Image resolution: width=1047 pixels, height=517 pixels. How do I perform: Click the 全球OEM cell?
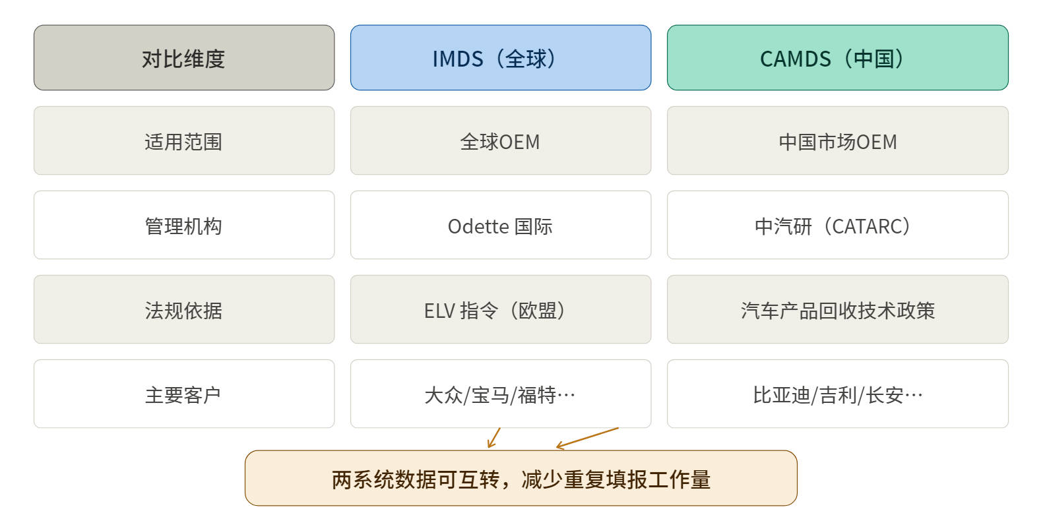pyautogui.click(x=501, y=140)
